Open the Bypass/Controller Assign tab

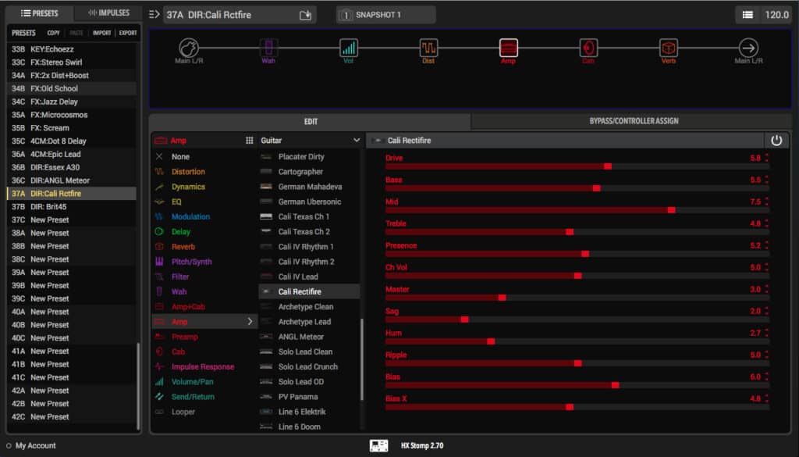point(634,121)
